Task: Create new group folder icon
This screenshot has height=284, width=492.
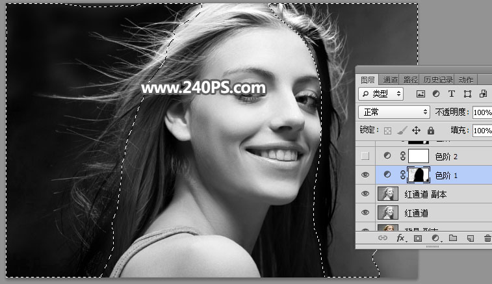Action: (453, 239)
